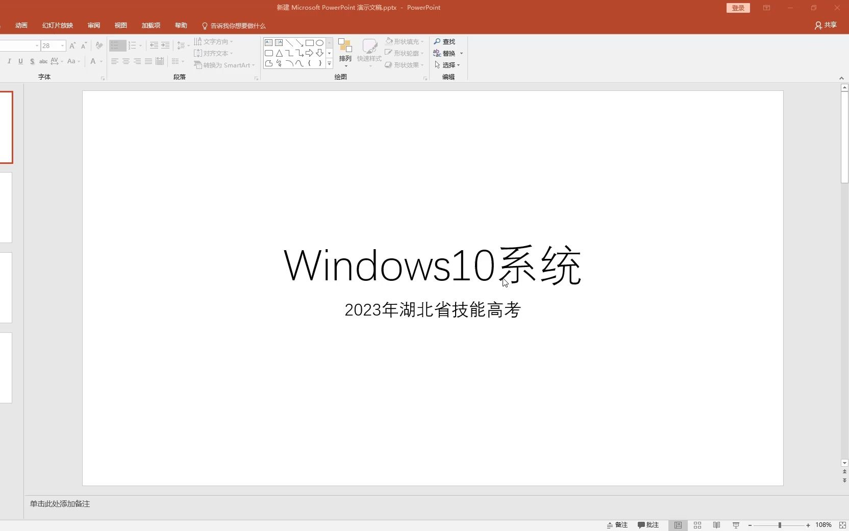This screenshot has width=849, height=531.
Task: Apply underline to text
Action: pyautogui.click(x=20, y=62)
